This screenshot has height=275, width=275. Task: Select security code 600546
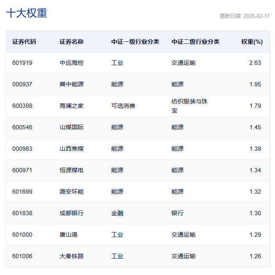(x=22, y=127)
